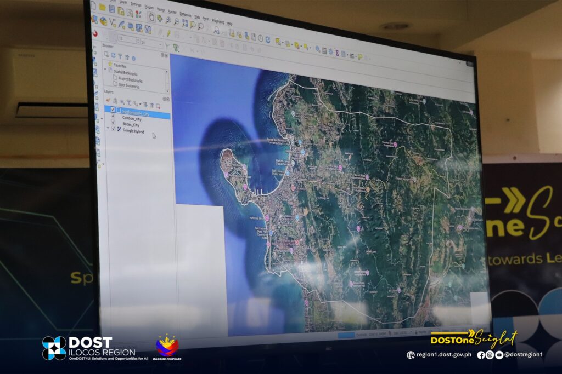
Task: Click the Refresh map icon in toolbar
Action: click(267, 39)
